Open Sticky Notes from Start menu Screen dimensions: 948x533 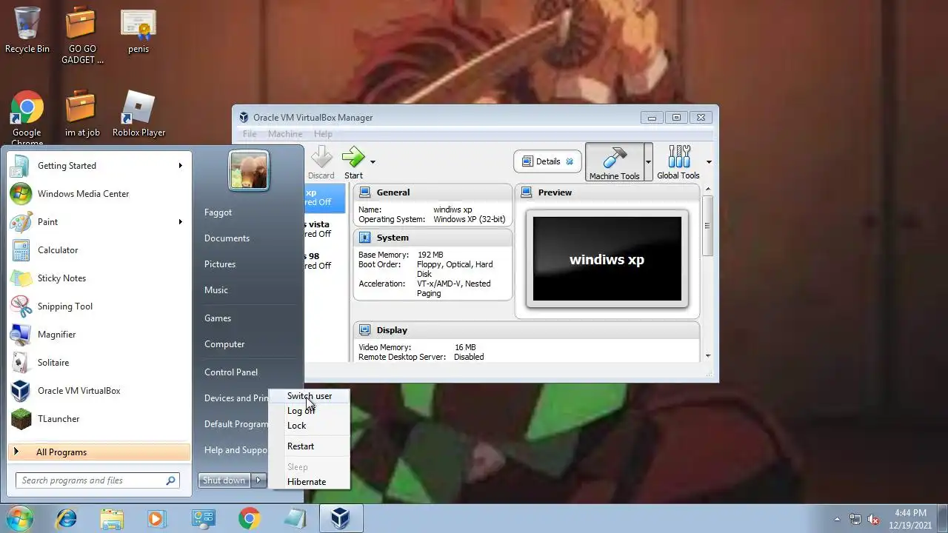click(x=99, y=278)
